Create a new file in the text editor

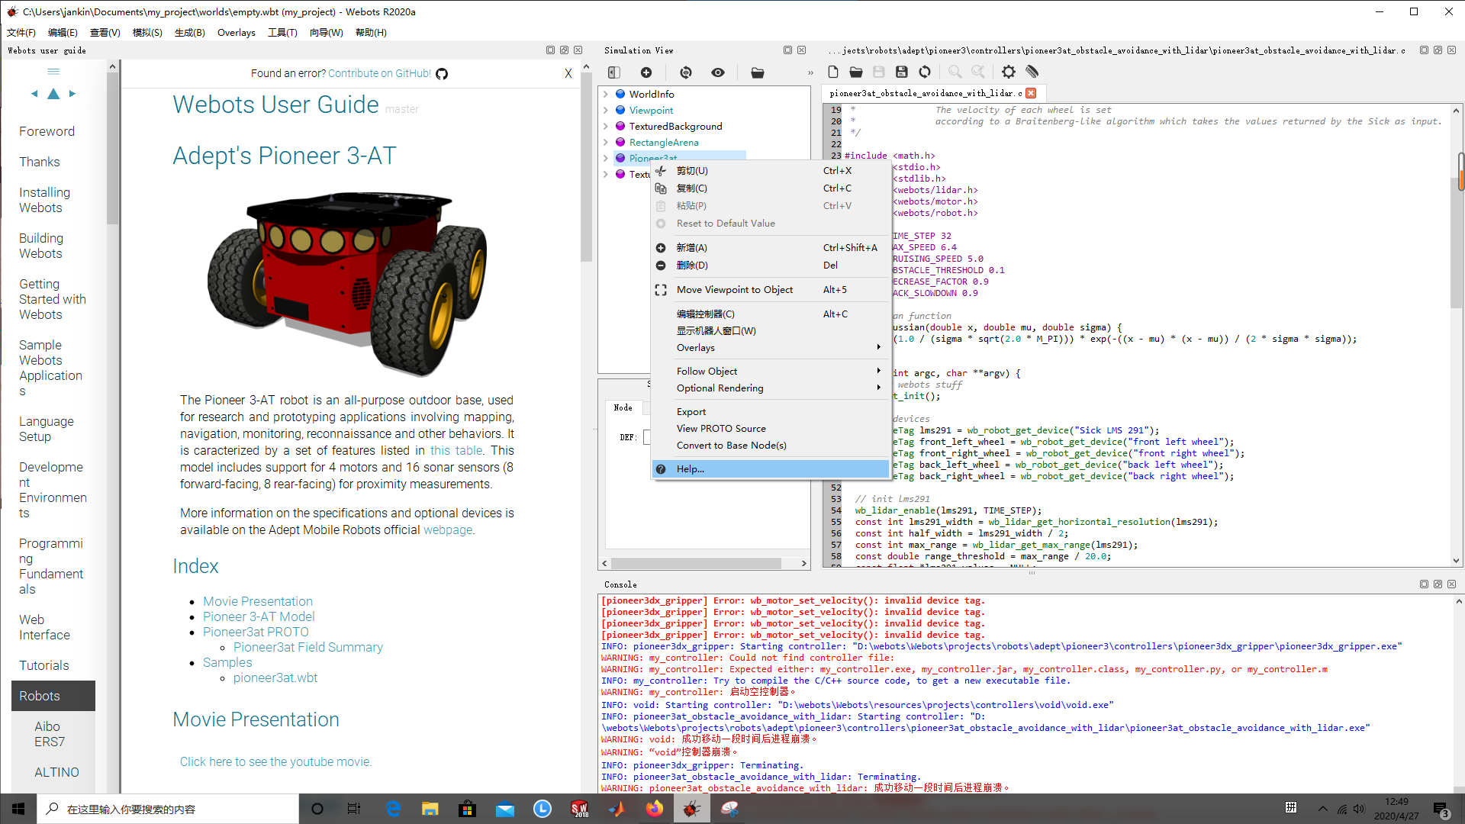(832, 72)
